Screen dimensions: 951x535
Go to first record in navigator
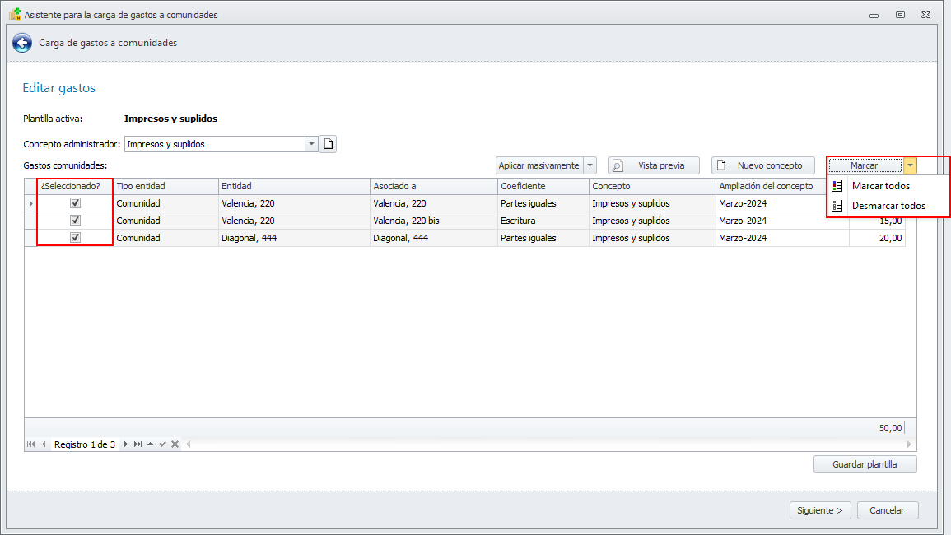coord(31,444)
